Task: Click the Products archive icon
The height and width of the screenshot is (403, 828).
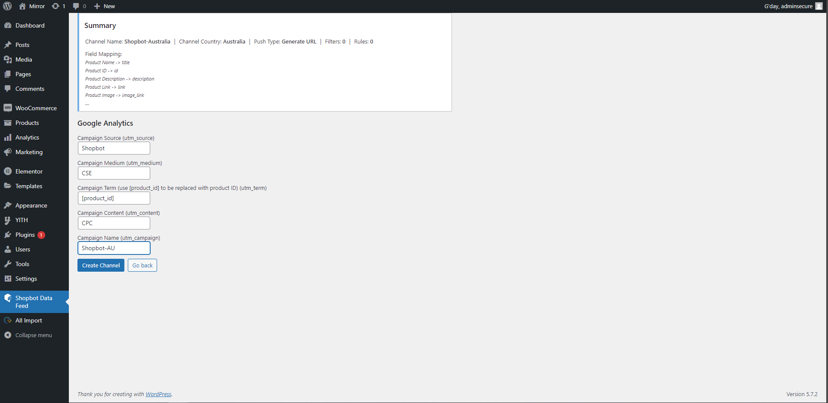Action: pyautogui.click(x=8, y=123)
